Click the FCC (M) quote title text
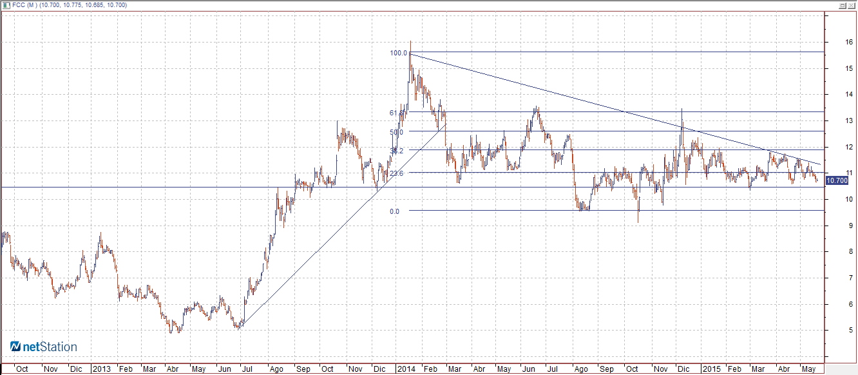Screen dimensions: 858x375 (70, 5)
